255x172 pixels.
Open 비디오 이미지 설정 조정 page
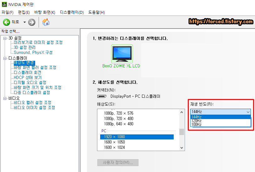[x=34, y=107]
